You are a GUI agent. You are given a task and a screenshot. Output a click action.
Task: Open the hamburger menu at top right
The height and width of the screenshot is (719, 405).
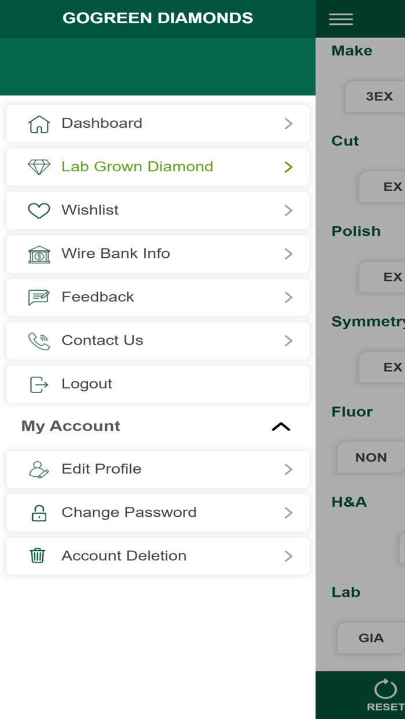(341, 18)
